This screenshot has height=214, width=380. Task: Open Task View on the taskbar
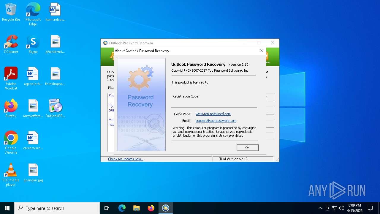click(x=107, y=208)
